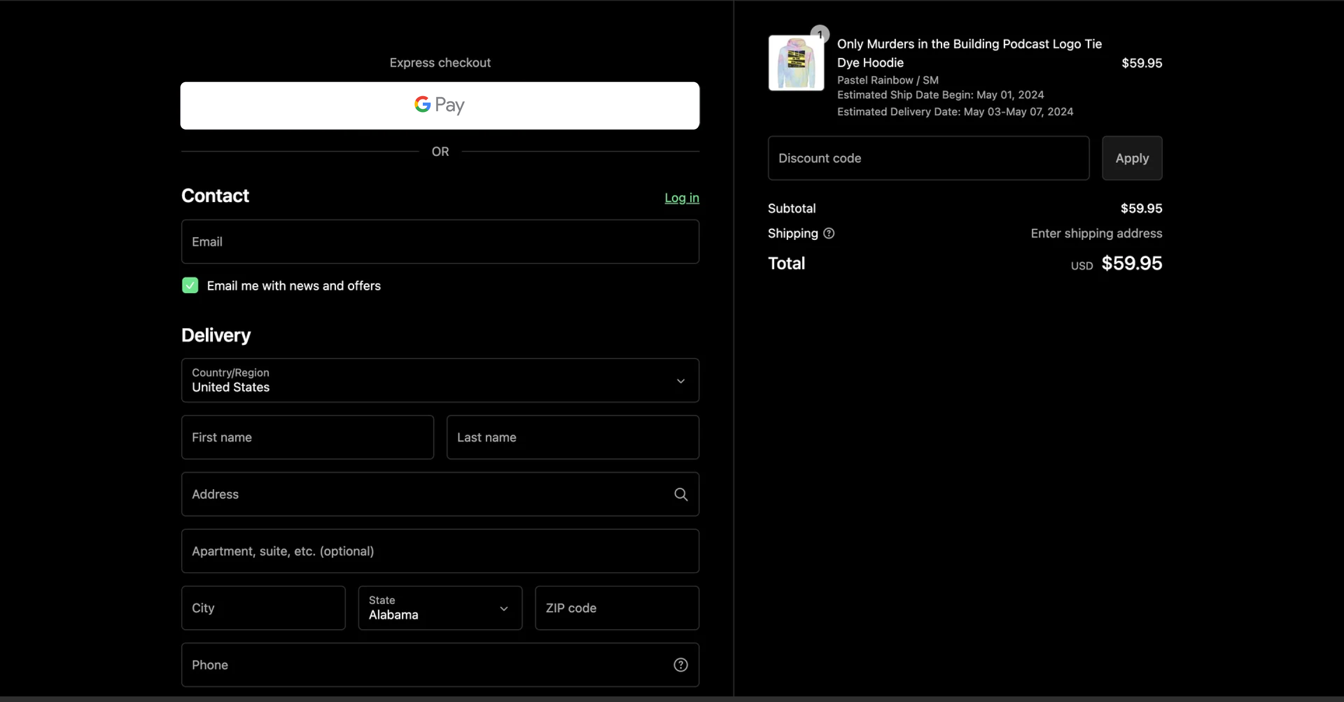Click the Google Pay express checkout button
1344x702 pixels.
coord(440,105)
